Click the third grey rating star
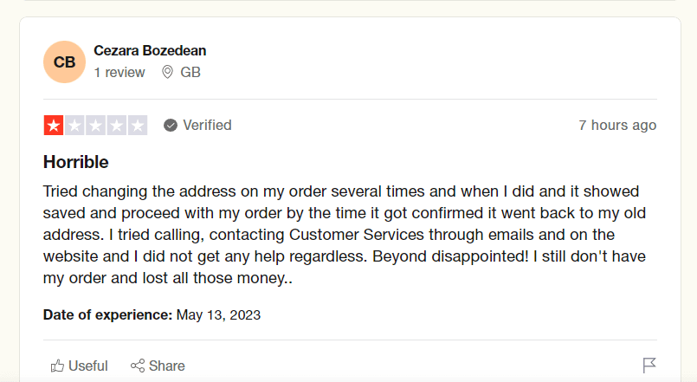The width and height of the screenshot is (697, 382). pyautogui.click(x=95, y=126)
